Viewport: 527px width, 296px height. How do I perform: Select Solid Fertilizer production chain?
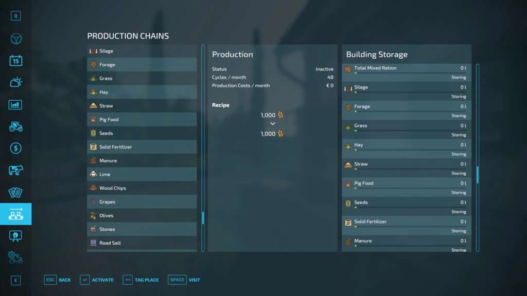pos(142,147)
